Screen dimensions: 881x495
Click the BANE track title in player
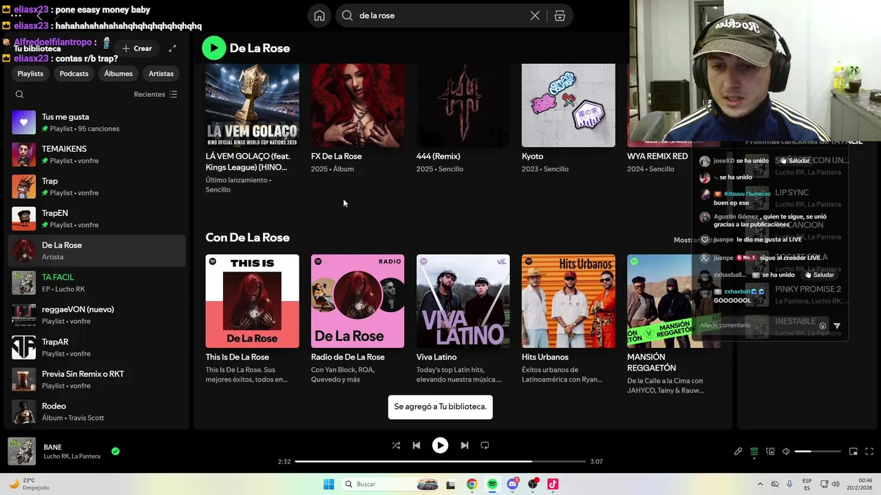click(x=52, y=447)
